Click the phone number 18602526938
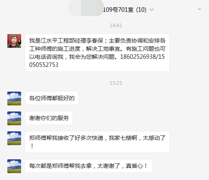The height and width of the screenshot is (180, 209). tap(138, 57)
